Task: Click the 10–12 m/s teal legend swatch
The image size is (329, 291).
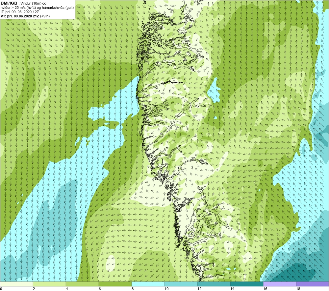Action: [x=181, y=284]
